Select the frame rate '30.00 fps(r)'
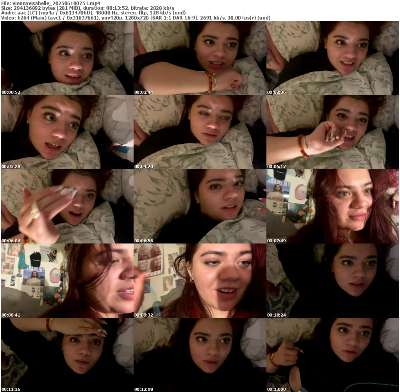 coord(242,18)
